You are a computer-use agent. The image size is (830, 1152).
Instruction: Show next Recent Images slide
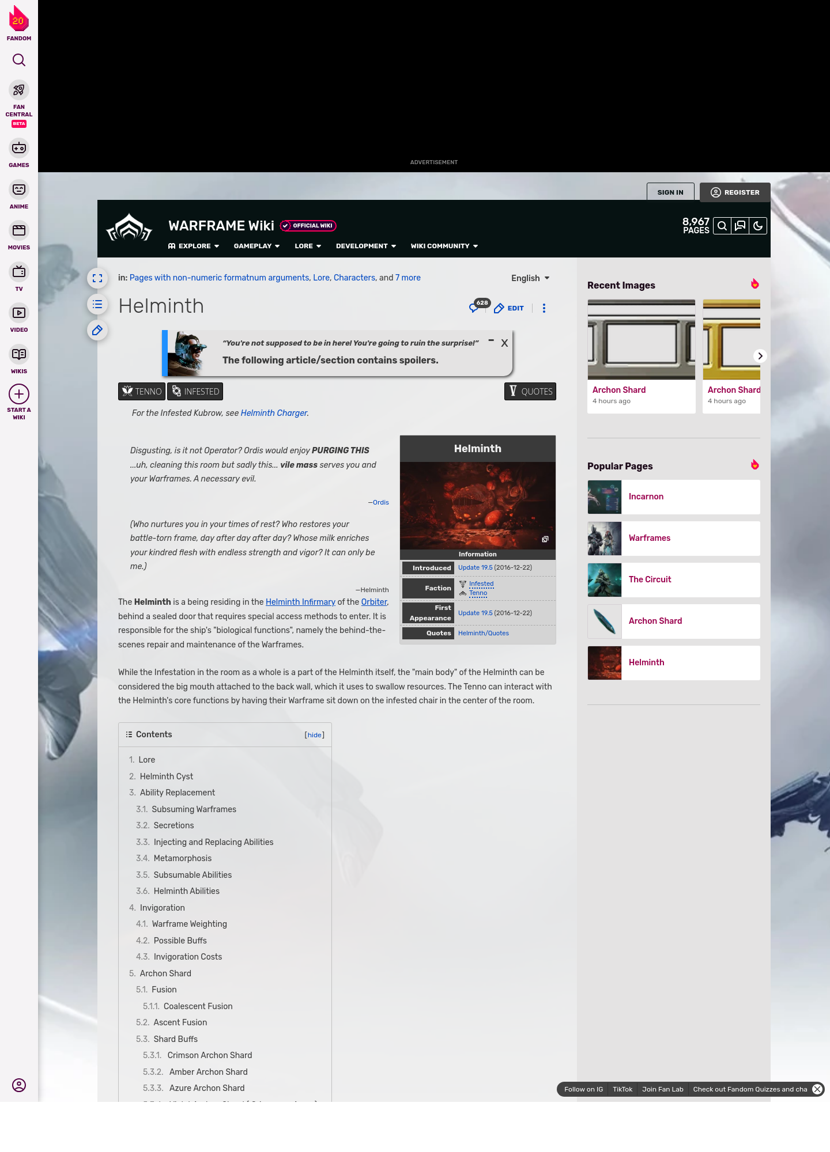tap(760, 356)
